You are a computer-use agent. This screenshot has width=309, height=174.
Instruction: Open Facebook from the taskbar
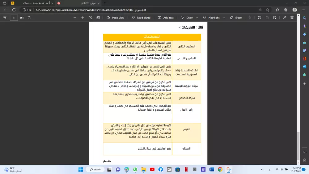pos(161,169)
